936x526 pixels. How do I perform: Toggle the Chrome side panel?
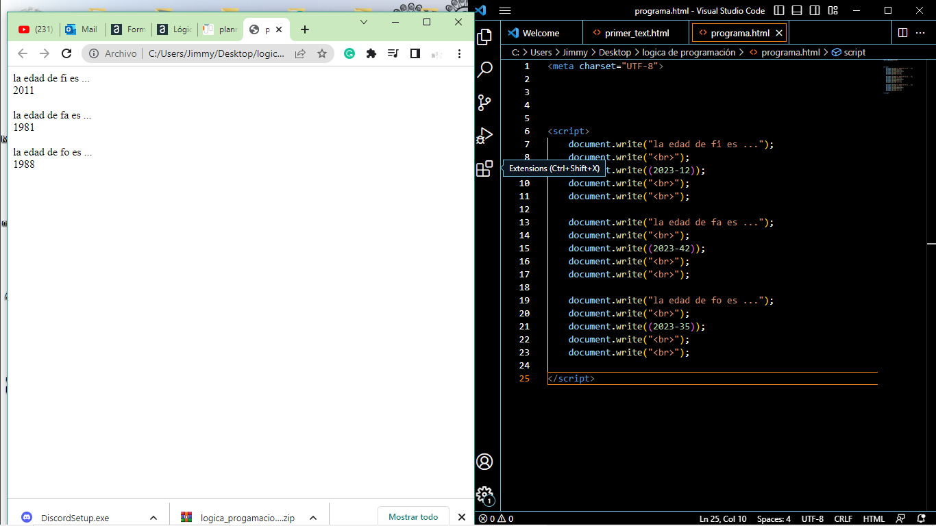tap(415, 53)
